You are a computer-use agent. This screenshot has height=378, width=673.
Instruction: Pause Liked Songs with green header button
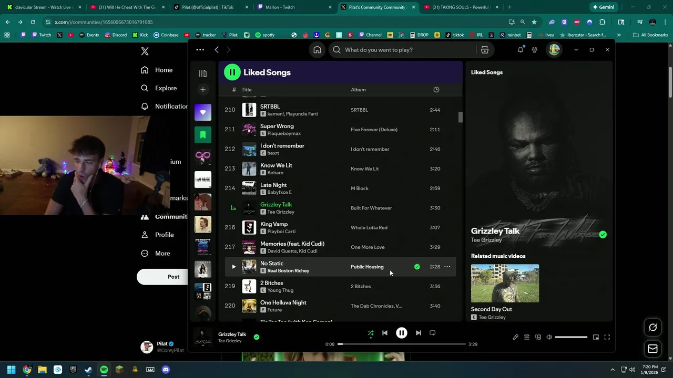tap(232, 72)
